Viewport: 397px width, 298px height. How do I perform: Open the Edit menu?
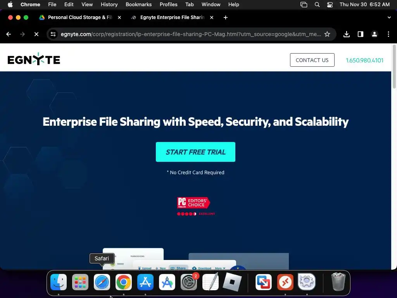(69, 5)
